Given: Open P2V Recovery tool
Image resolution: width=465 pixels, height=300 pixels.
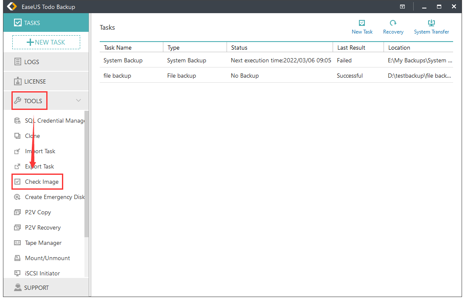Looking at the screenshot, I should pos(43,227).
